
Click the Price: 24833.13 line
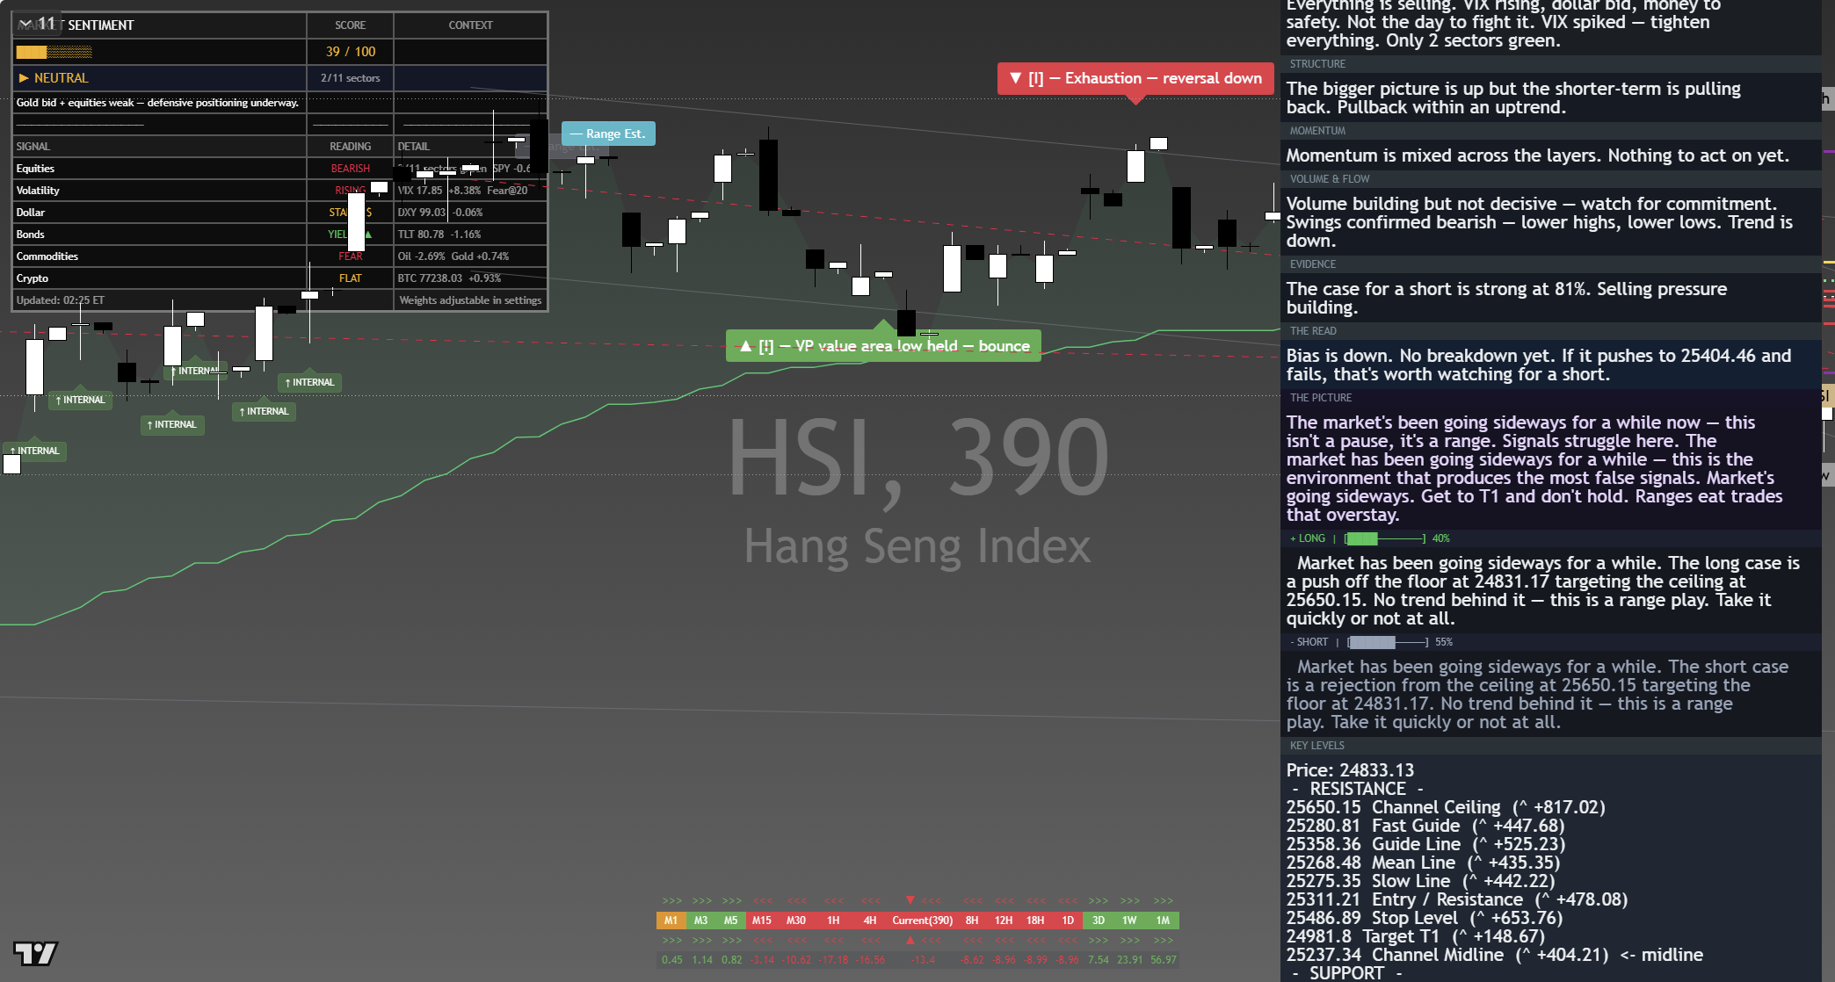[x=1350, y=770]
